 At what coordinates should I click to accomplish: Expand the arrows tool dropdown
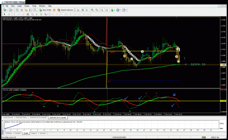point(48,14)
